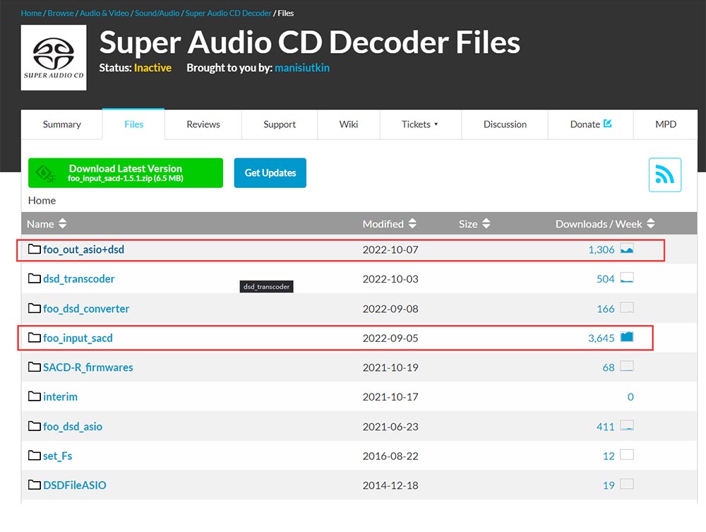Go to the Support tab

[280, 124]
